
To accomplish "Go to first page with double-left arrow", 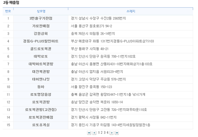I will [x=89, y=133].
